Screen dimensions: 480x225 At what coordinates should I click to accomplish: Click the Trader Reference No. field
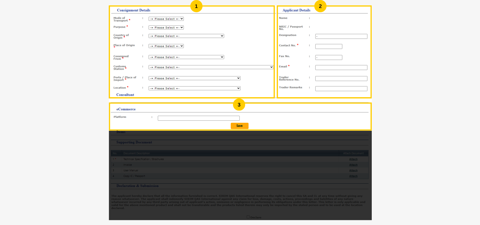[341, 78]
